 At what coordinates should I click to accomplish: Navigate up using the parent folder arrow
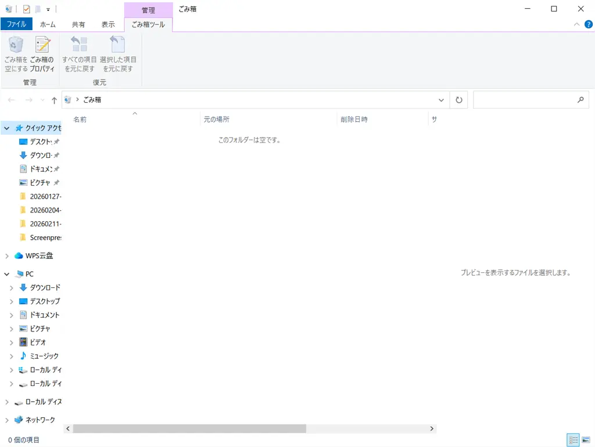tap(54, 99)
